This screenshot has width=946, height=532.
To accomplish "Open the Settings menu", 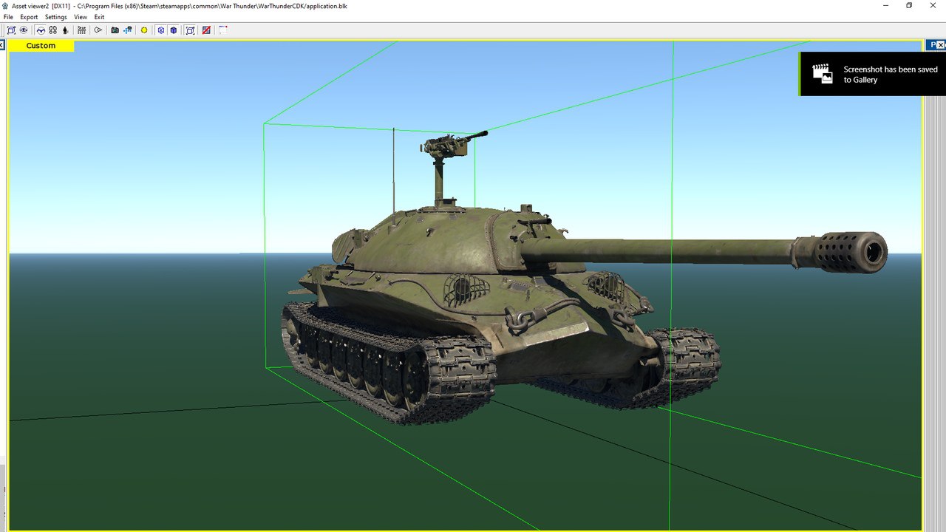I will [x=55, y=17].
